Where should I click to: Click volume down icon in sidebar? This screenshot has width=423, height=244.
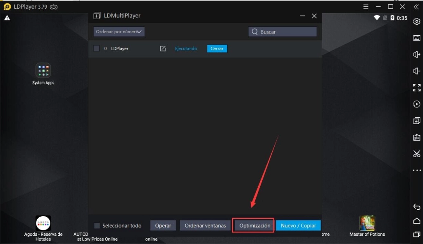pos(416,71)
